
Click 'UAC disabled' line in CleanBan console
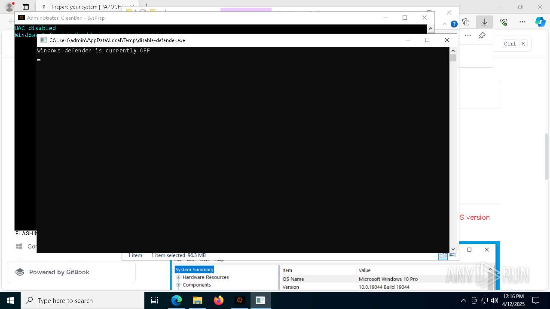35,28
